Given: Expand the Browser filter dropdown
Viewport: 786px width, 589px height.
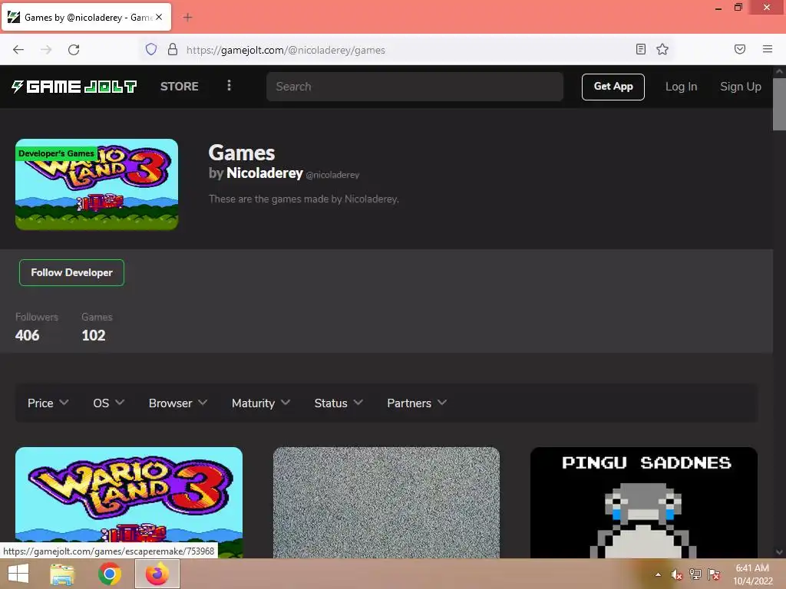Looking at the screenshot, I should [x=178, y=403].
